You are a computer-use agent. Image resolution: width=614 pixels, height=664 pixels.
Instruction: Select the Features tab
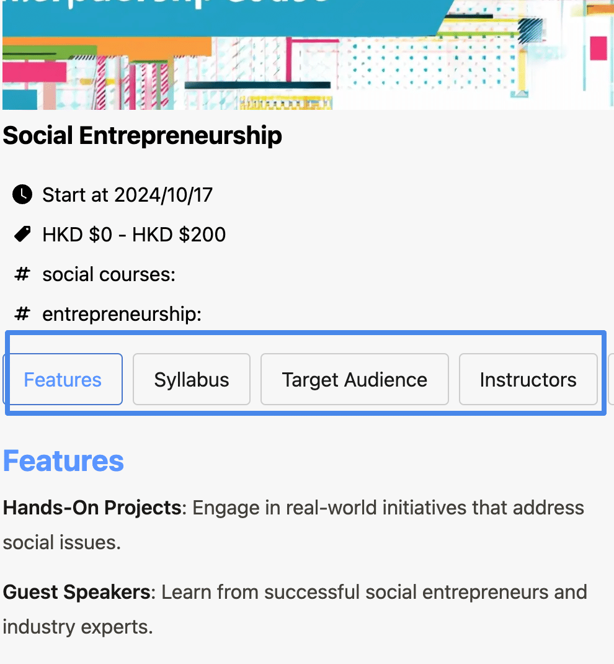63,379
